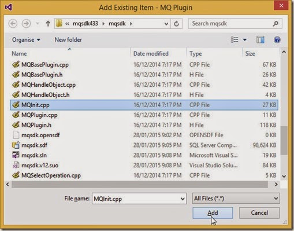Click the Back navigation arrow
This screenshot has height=231, width=294.
[13, 24]
